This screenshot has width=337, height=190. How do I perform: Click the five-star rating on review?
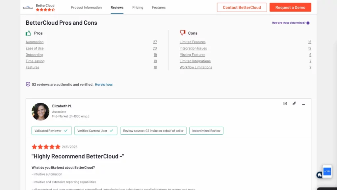pyautogui.click(x=46, y=147)
